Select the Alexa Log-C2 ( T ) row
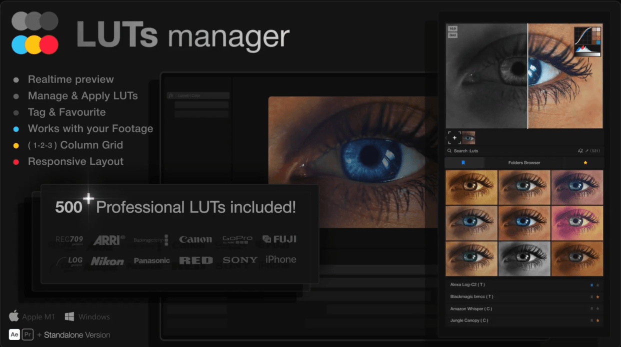 [524, 285]
